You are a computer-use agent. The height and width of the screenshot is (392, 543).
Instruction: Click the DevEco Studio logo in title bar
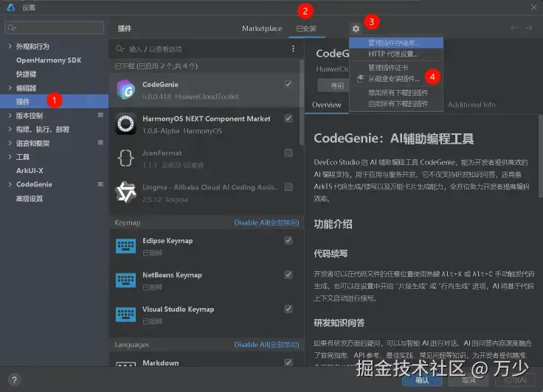(x=11, y=7)
